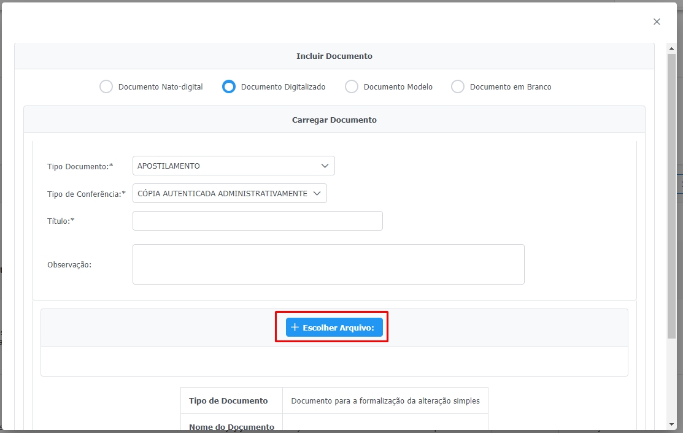Click the document description text in table
Viewport: 683px width, 433px height.
point(385,400)
